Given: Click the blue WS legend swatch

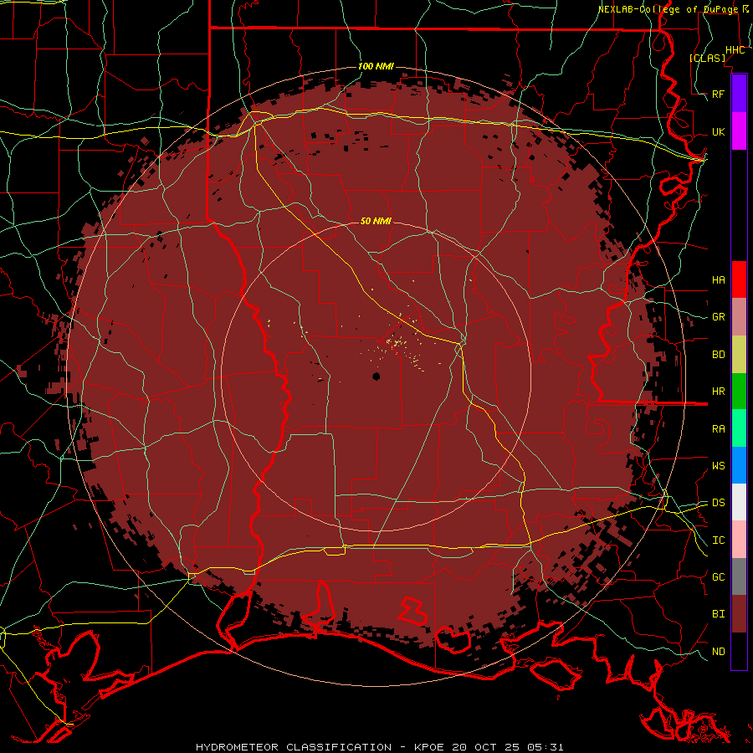Looking at the screenshot, I should (739, 465).
